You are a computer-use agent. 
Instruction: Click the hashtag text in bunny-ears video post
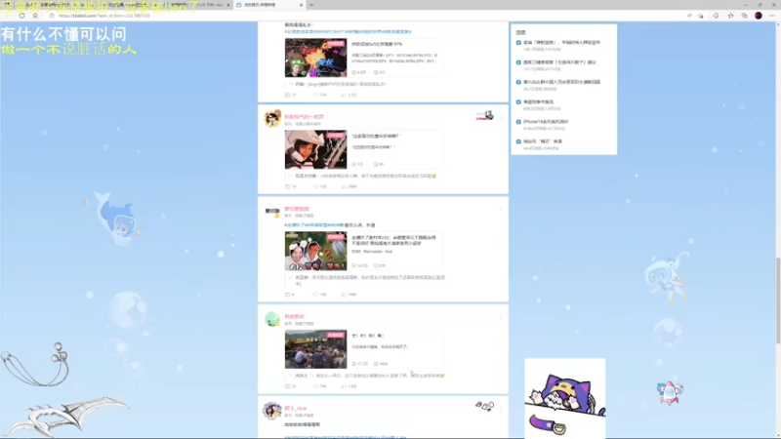click(x=312, y=225)
